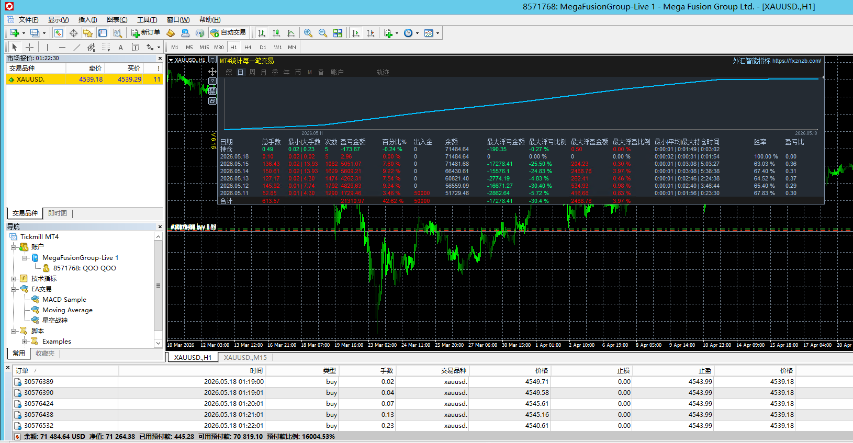Toggle chart shift icon
This screenshot has width=853, height=443.
pos(371,33)
